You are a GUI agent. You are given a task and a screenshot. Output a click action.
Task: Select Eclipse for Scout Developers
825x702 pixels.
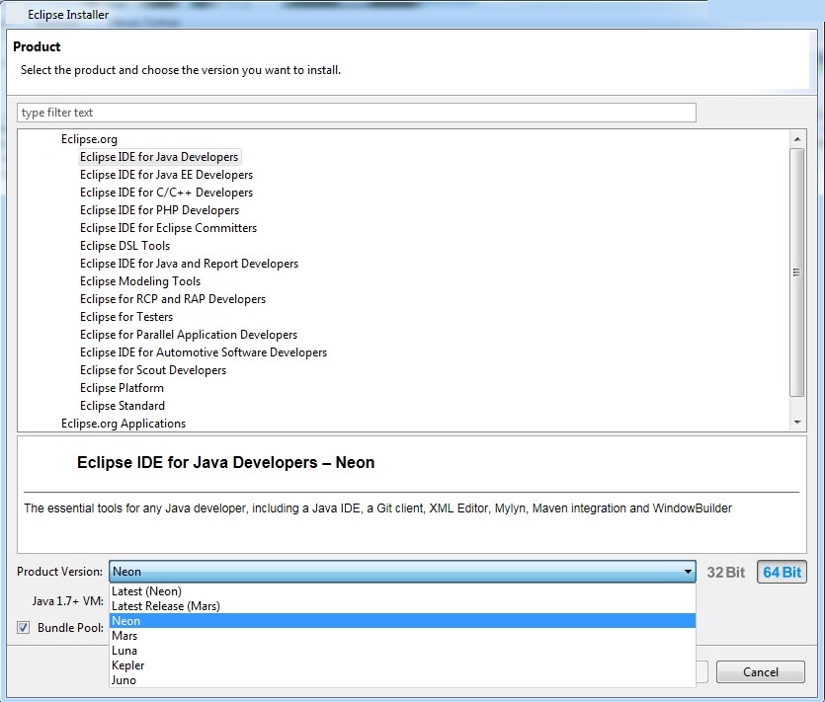[x=152, y=370]
